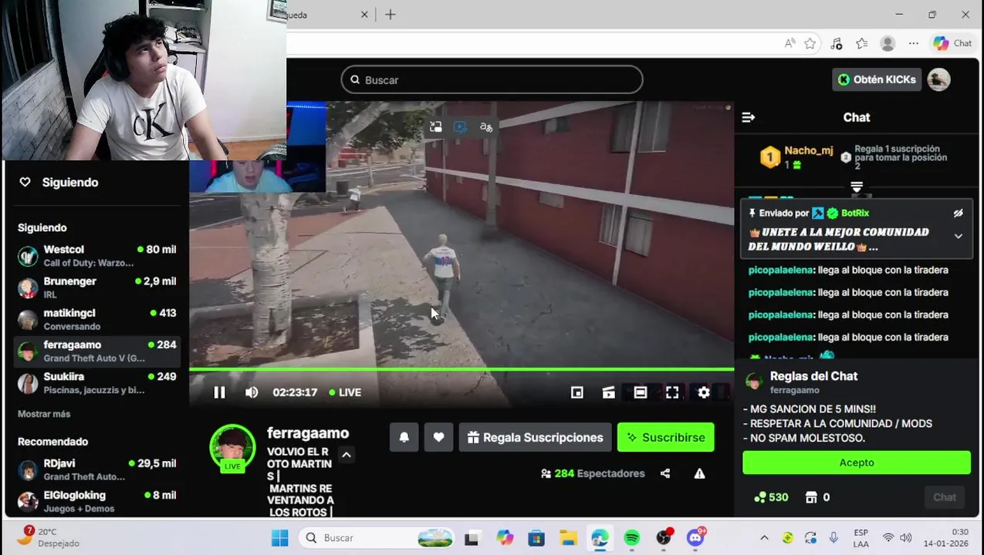
Task: Collapse the stream title chevron
Action: pos(347,455)
